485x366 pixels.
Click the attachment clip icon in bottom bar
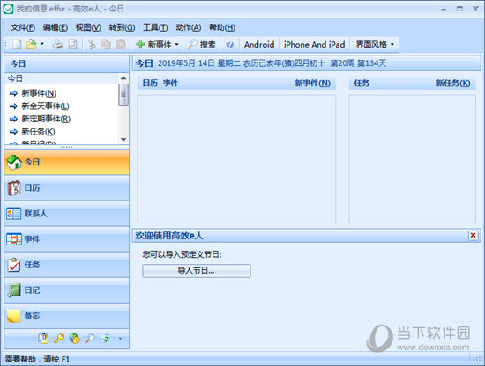(43, 339)
